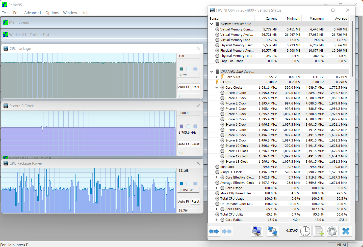Click the Bus Clock sensor circle icon
The width and height of the screenshot is (363, 247).
[217, 167]
